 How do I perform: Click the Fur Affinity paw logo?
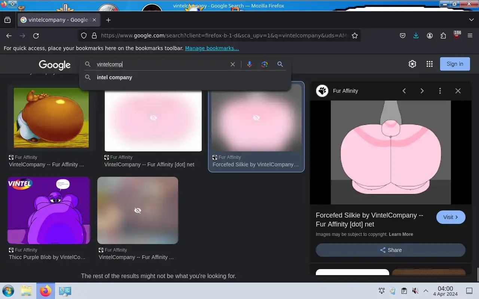point(322,91)
